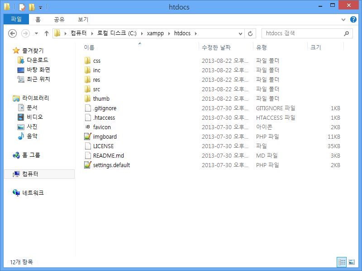362x271 pixels.
Task: Select 다운로드 in the navigation pane
Action: [x=37, y=60]
